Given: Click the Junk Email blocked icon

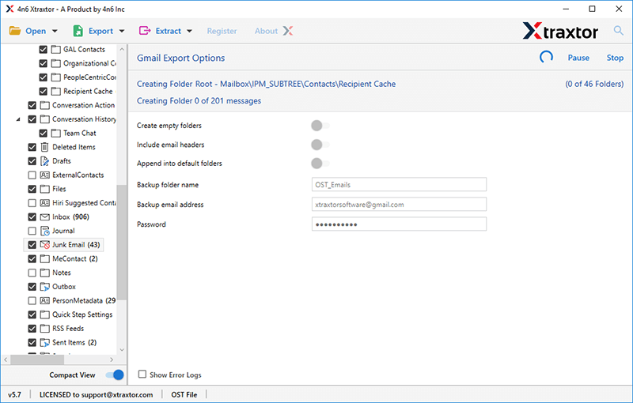Looking at the screenshot, I should coord(45,245).
